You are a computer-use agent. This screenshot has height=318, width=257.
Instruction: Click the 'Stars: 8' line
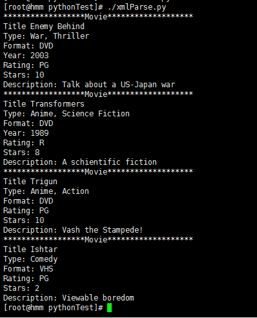pos(21,153)
